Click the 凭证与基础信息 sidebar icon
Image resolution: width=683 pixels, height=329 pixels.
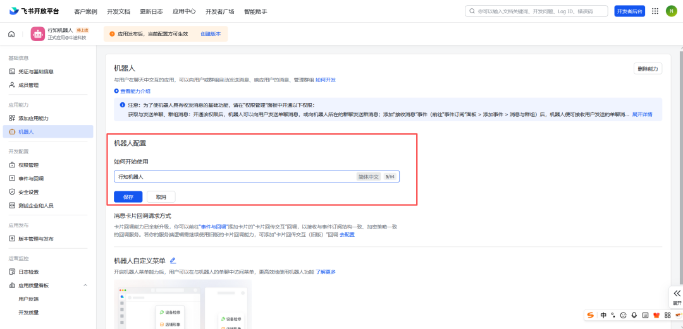pyautogui.click(x=12, y=71)
